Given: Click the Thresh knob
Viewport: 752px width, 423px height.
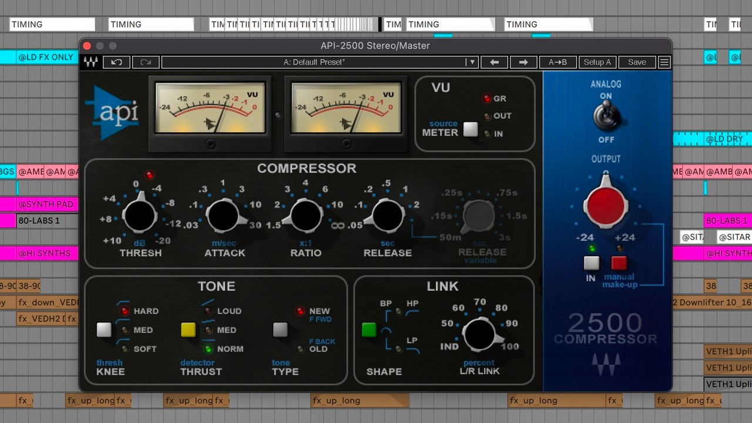Looking at the screenshot, I should click(140, 216).
